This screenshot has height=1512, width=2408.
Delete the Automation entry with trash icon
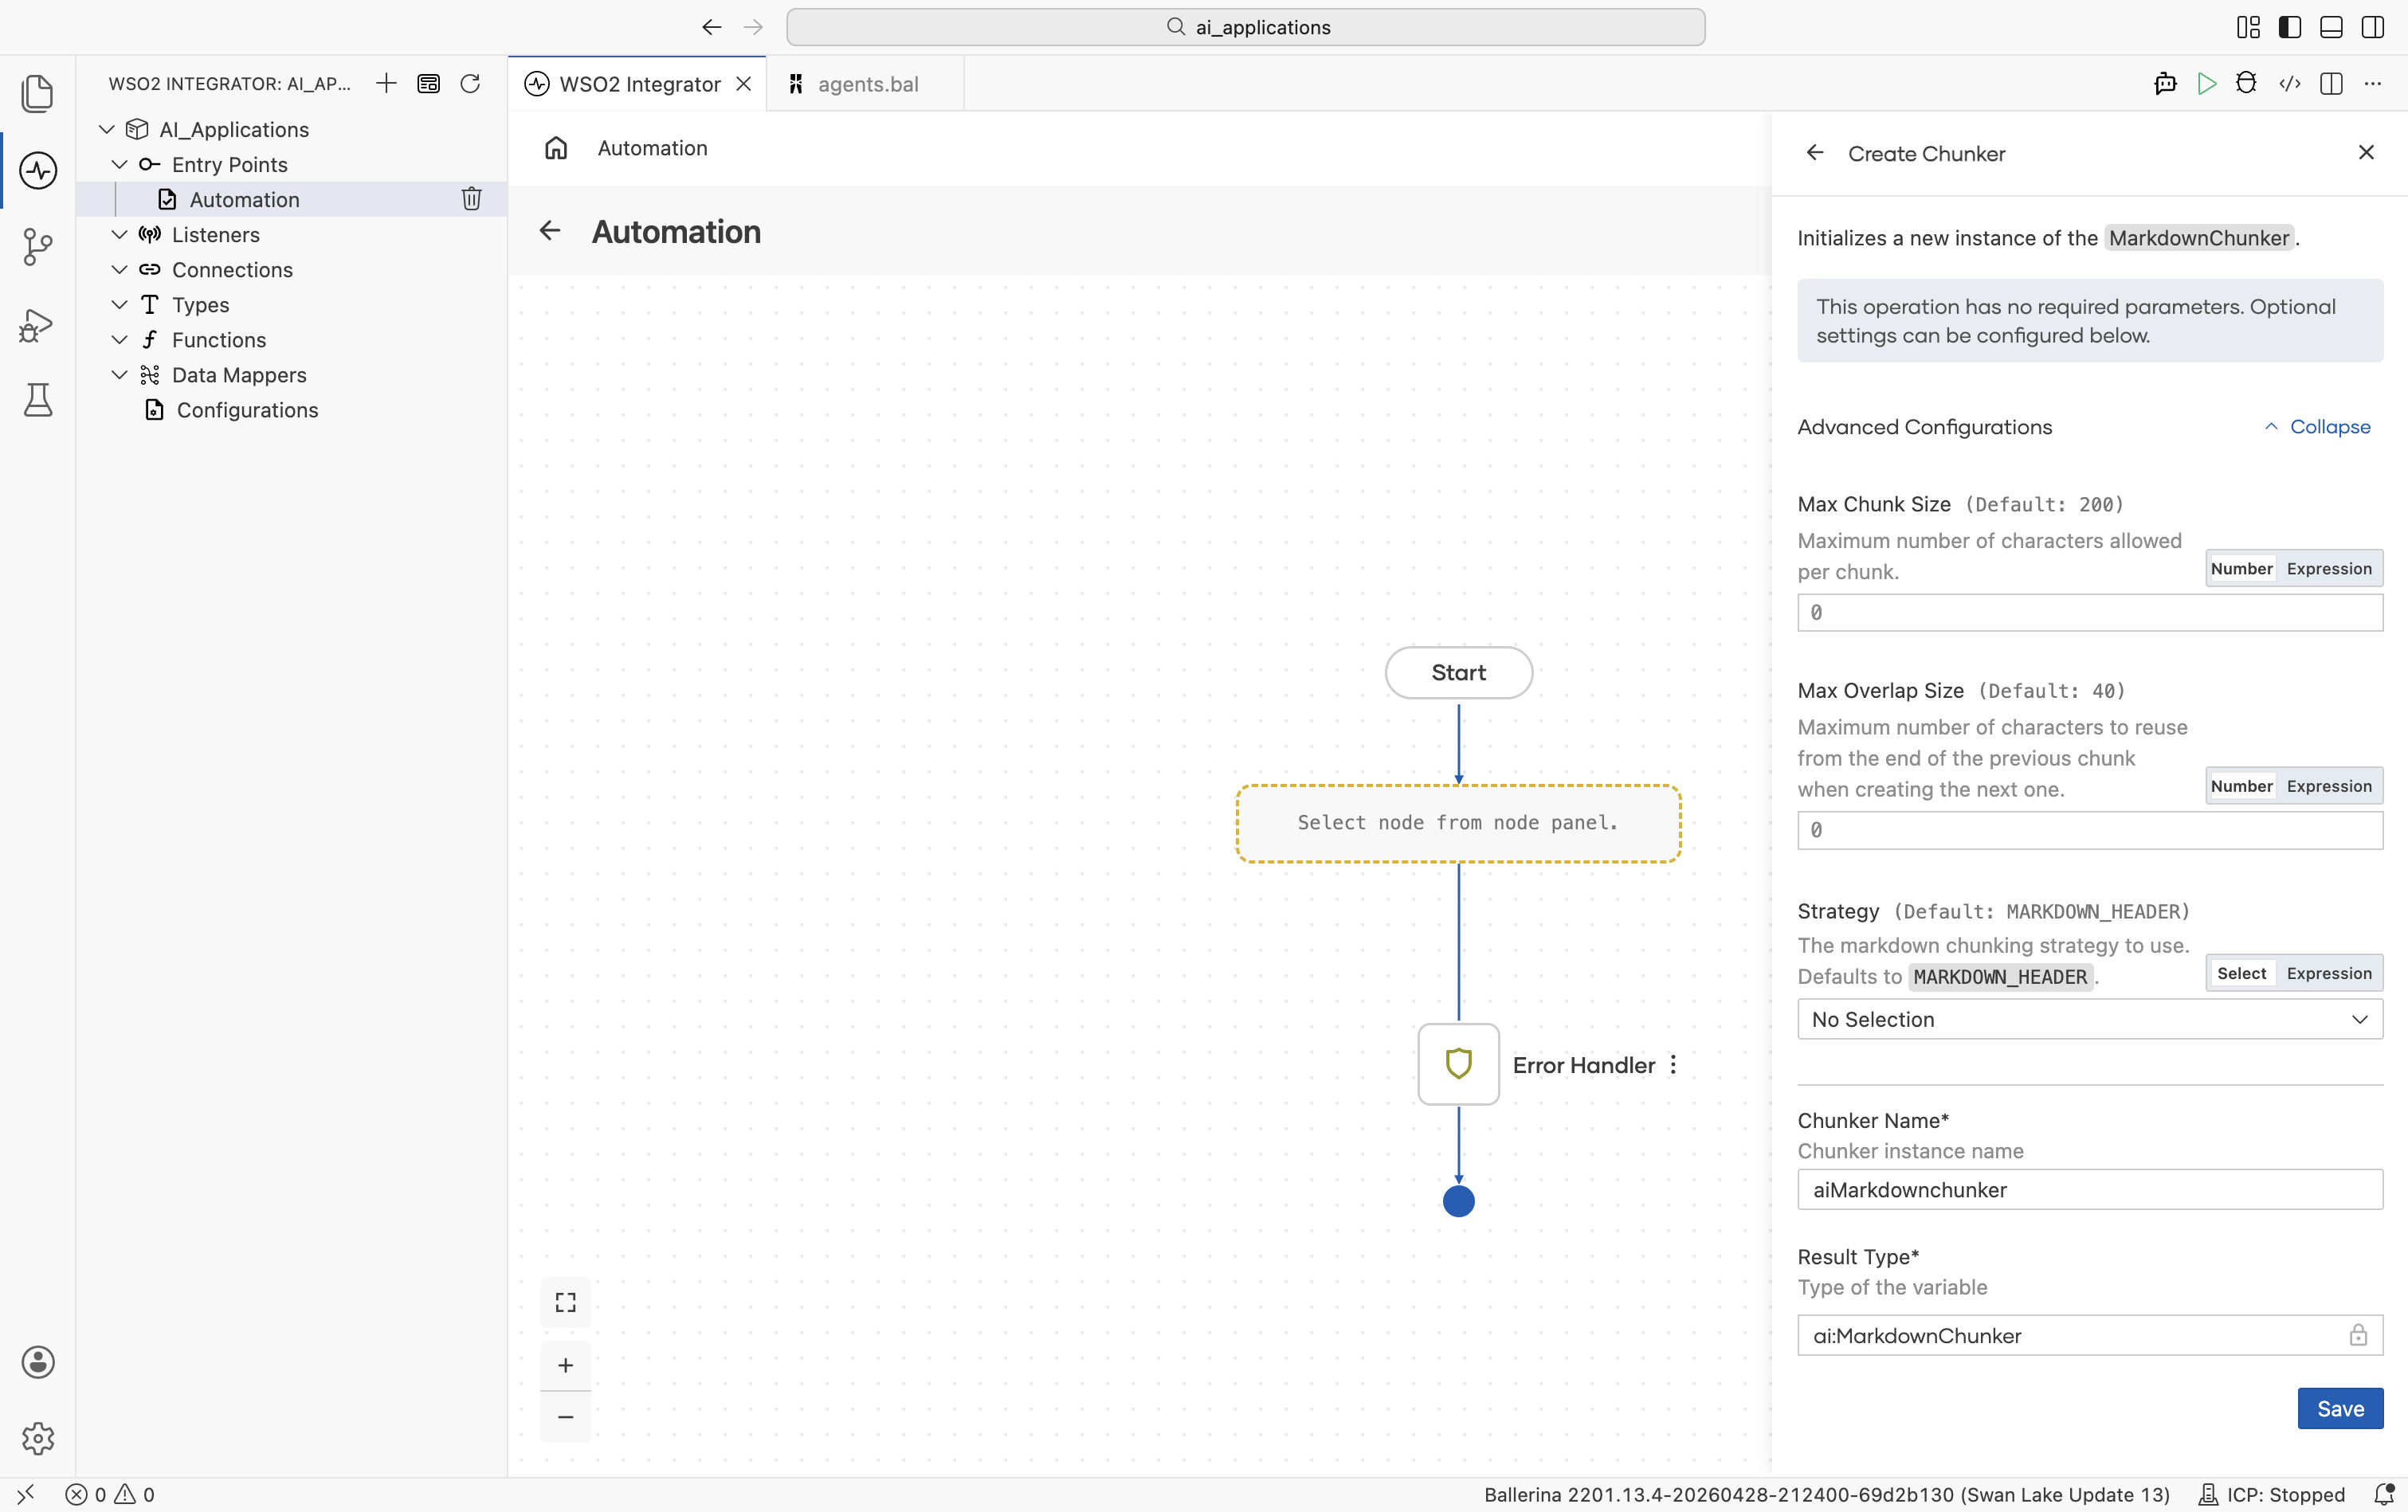[471, 199]
